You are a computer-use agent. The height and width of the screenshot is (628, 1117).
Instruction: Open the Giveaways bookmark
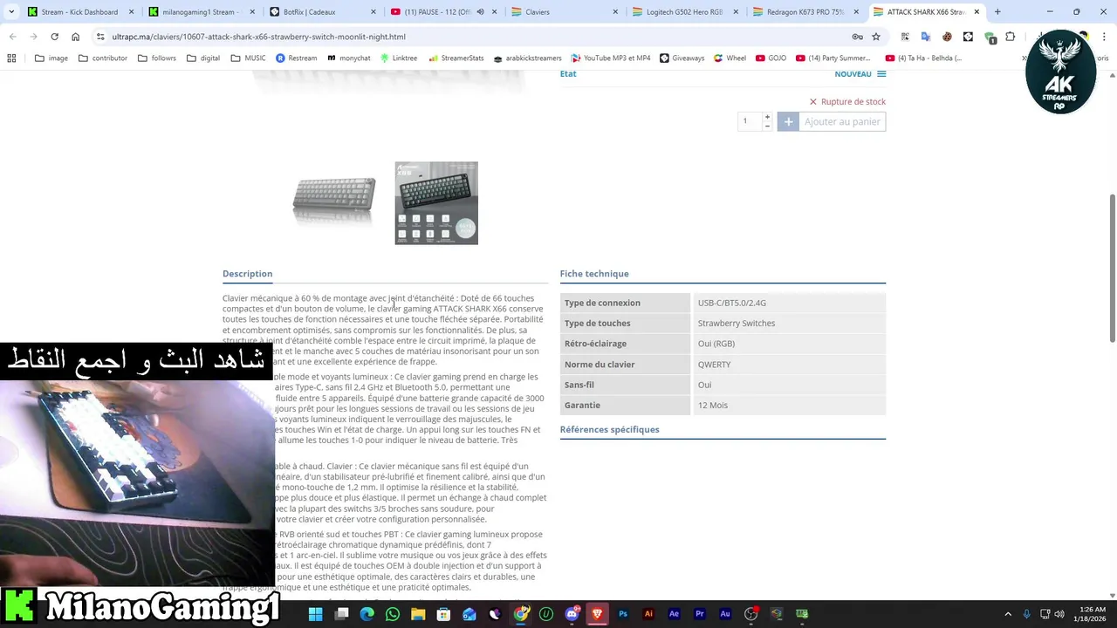click(682, 58)
